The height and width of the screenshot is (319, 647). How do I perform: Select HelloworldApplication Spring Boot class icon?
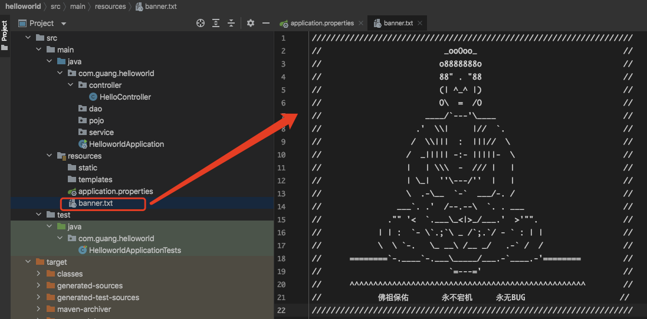(83, 144)
